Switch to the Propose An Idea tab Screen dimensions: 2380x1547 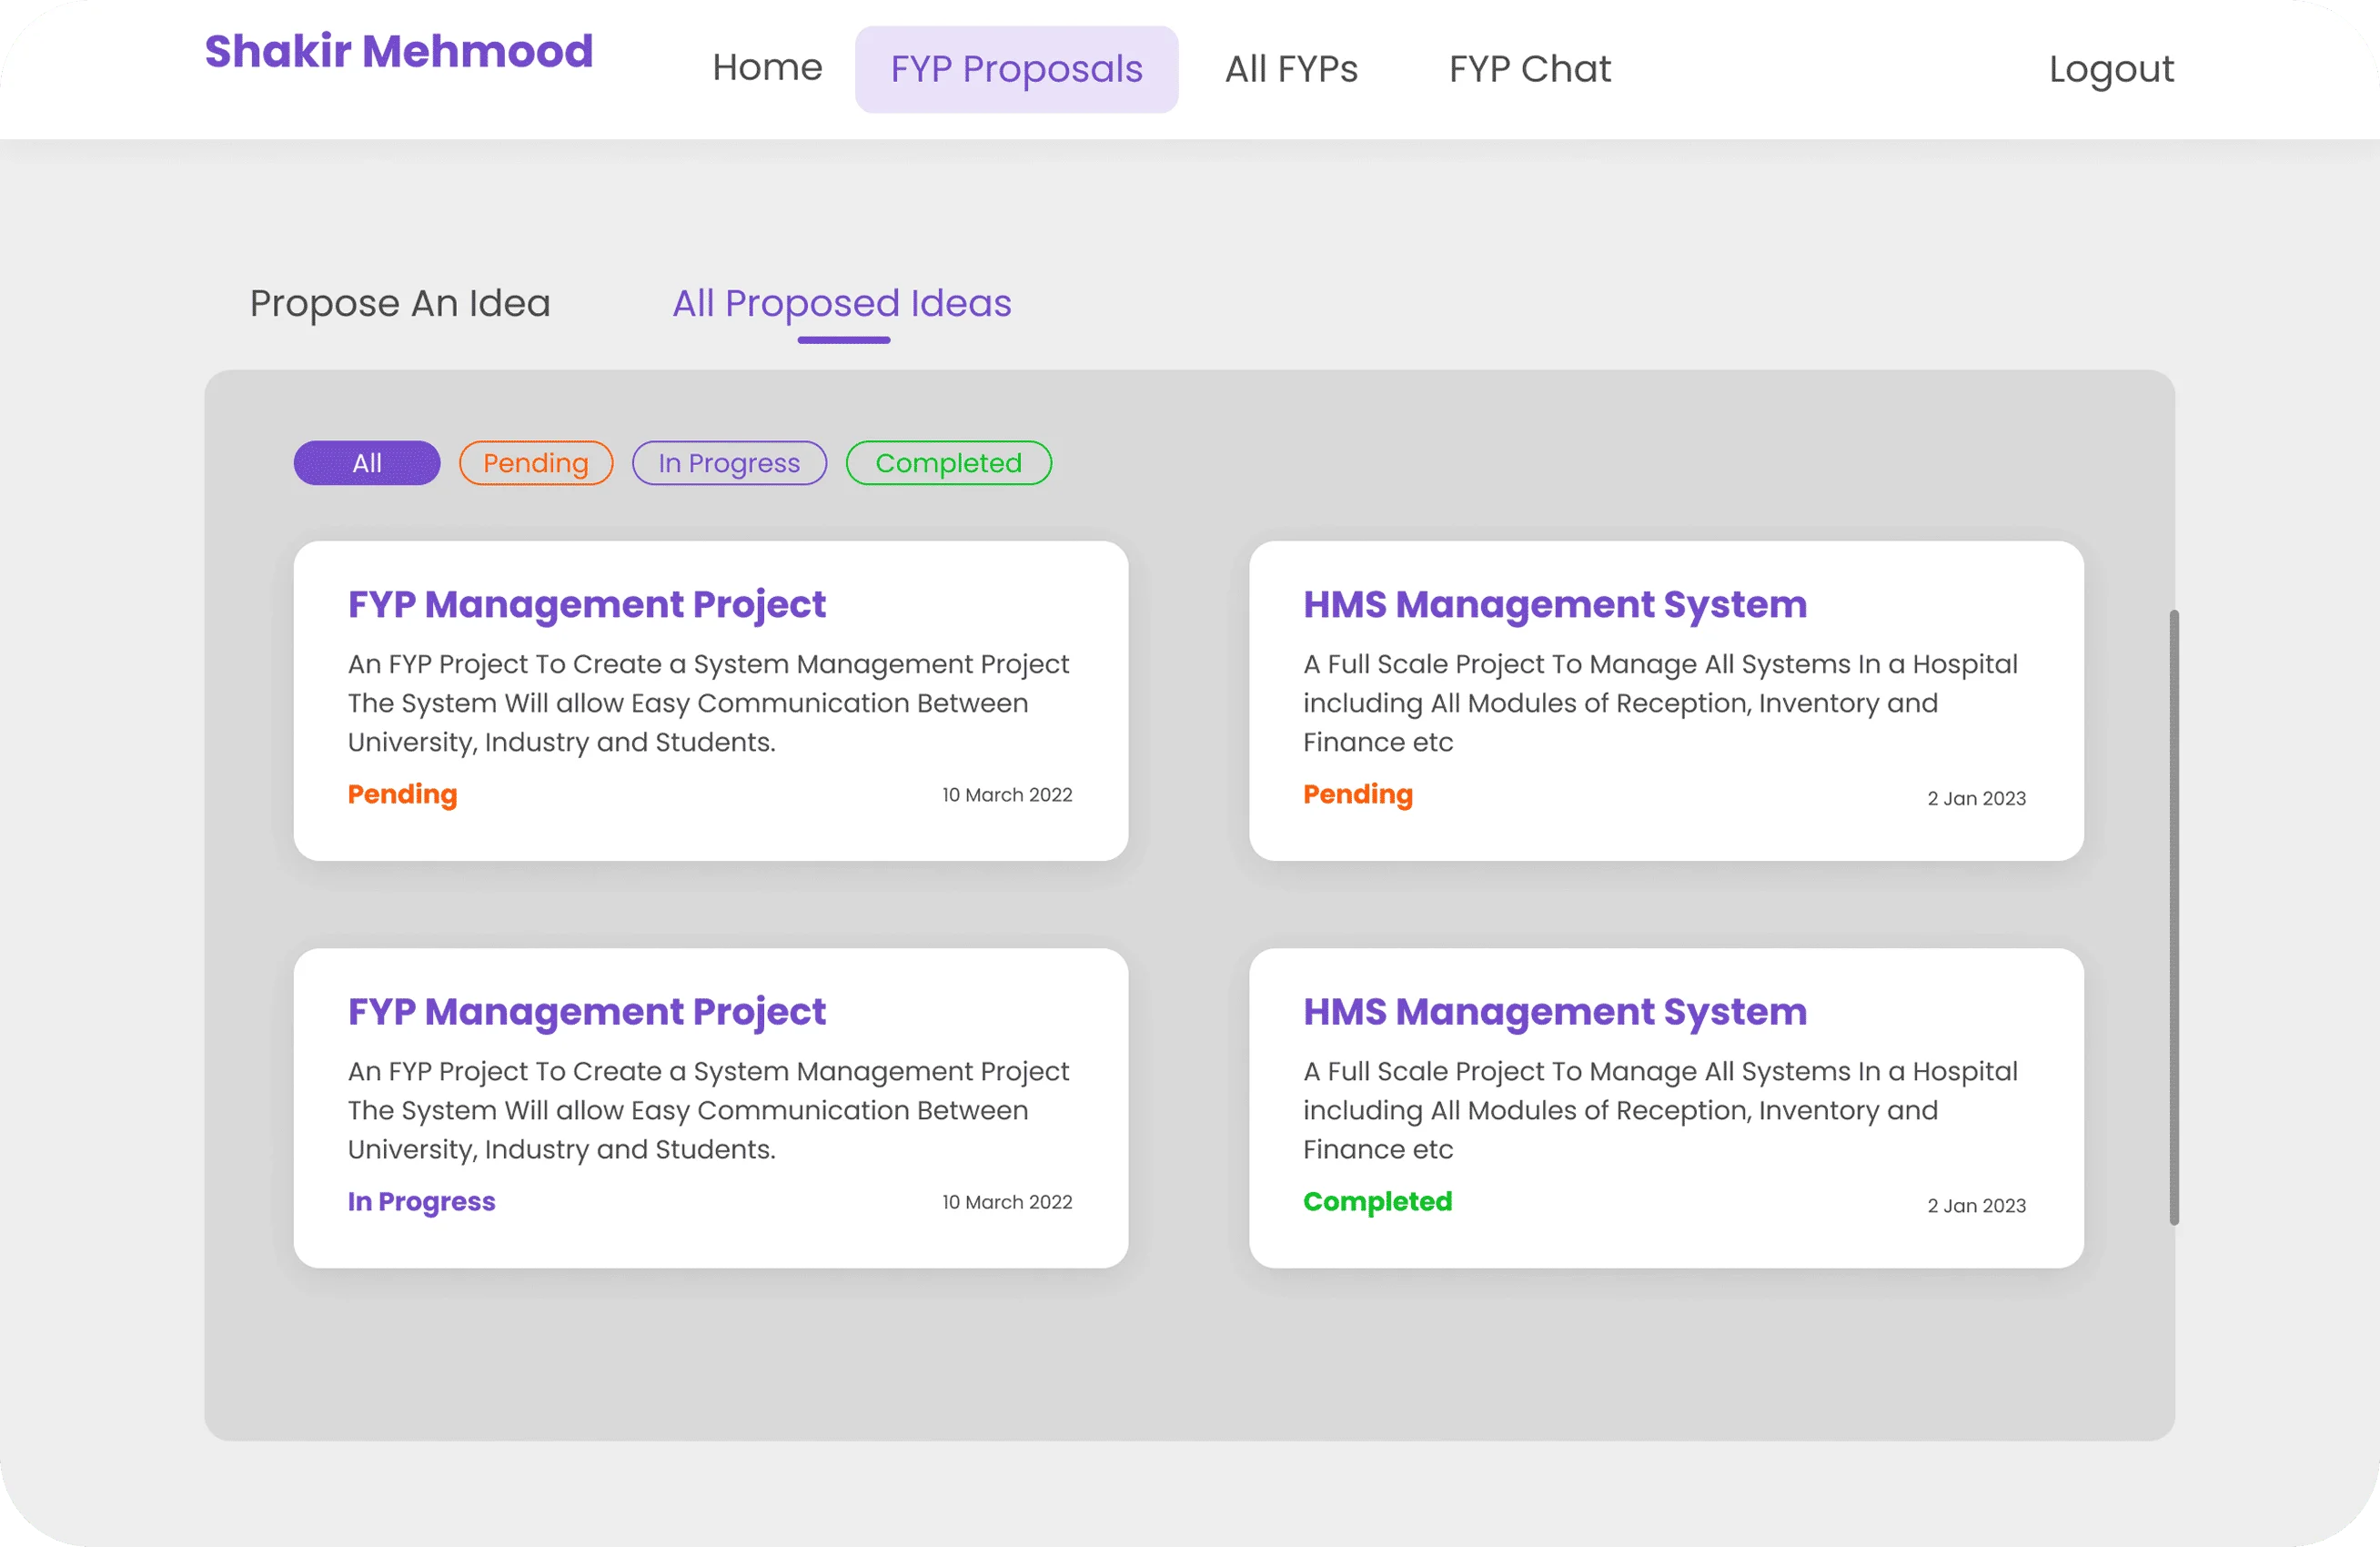coord(399,303)
